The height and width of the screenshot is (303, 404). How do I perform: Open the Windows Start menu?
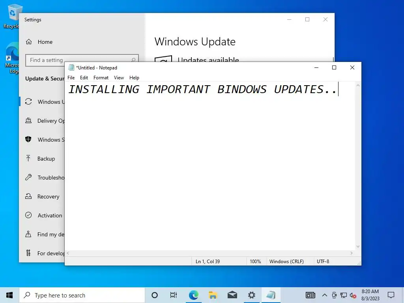click(x=9, y=295)
